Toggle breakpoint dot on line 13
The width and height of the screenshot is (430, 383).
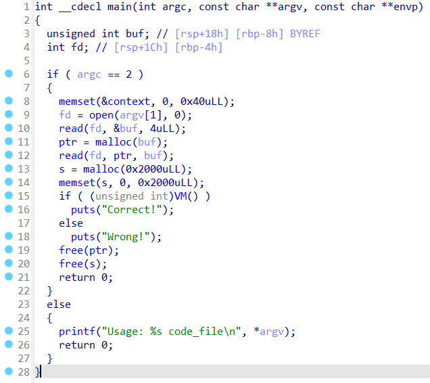tap(9, 168)
